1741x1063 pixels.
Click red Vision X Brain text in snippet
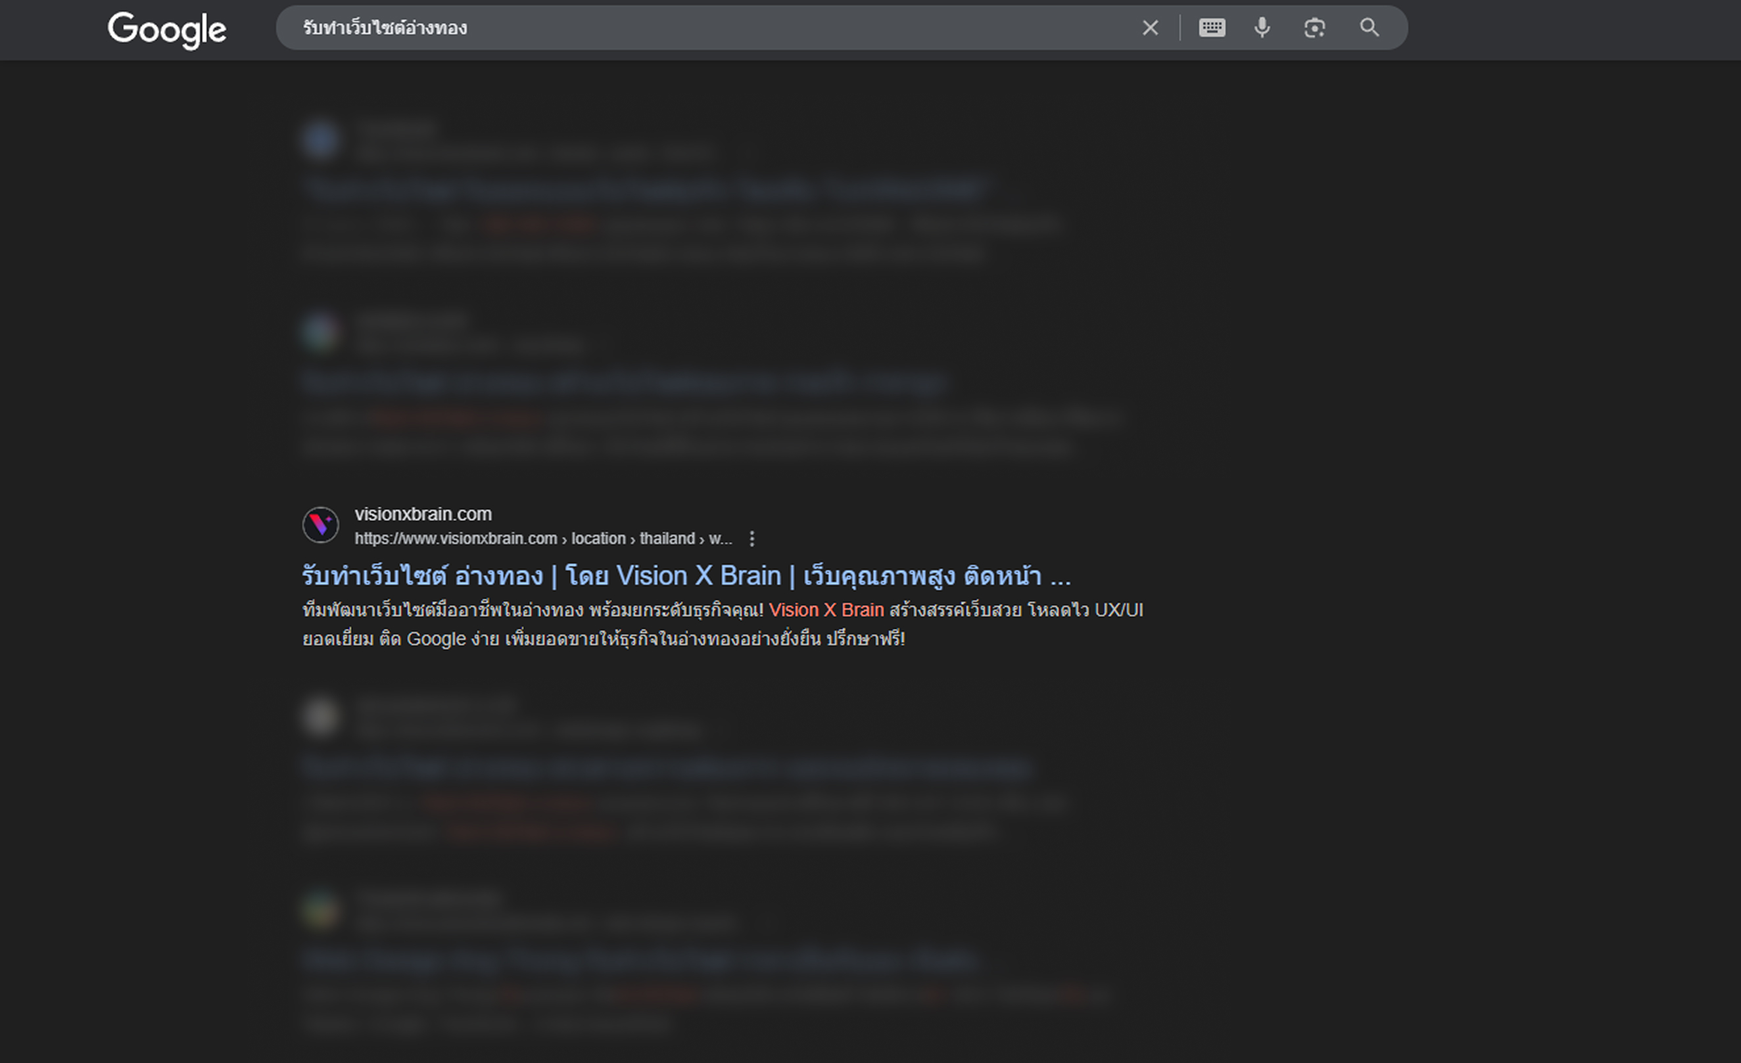coord(826,610)
